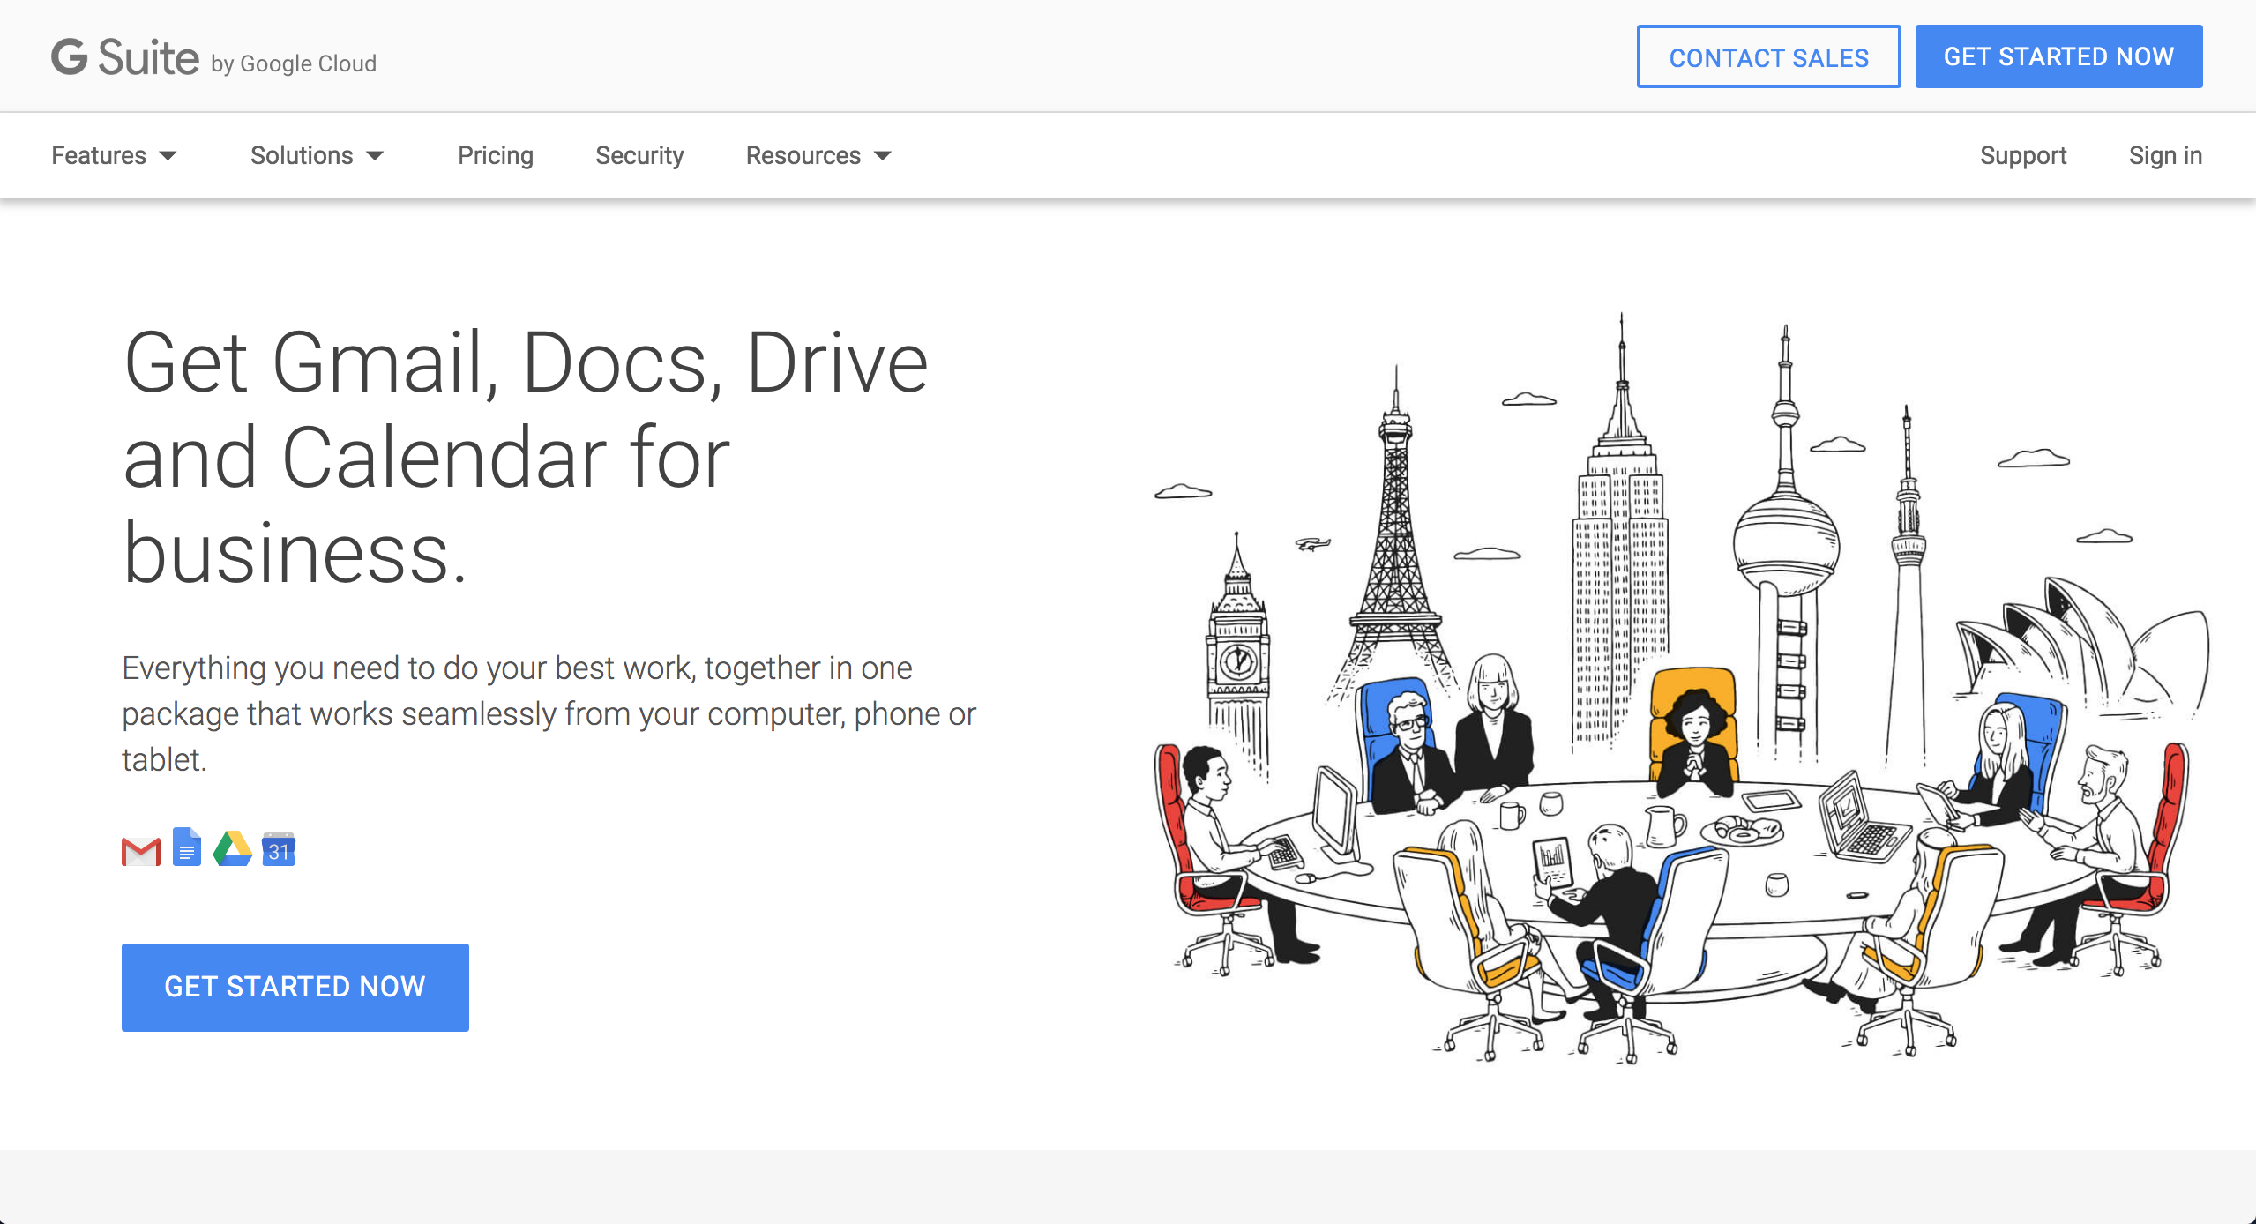Viewport: 2256px width, 1224px height.
Task: Expand the Solutions navigation menu
Action: [x=315, y=155]
